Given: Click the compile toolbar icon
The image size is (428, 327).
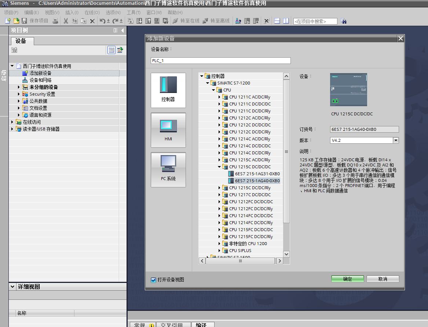Looking at the screenshot, I should pos(131,21).
